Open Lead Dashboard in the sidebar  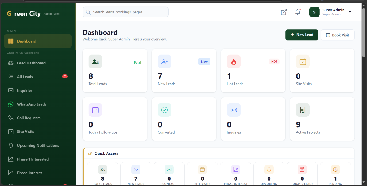pos(38,63)
